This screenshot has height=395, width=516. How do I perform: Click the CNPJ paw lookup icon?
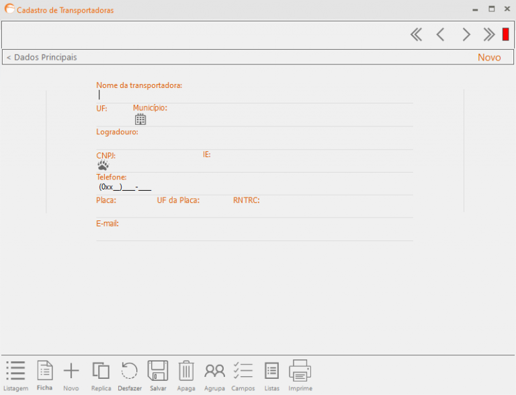(103, 165)
